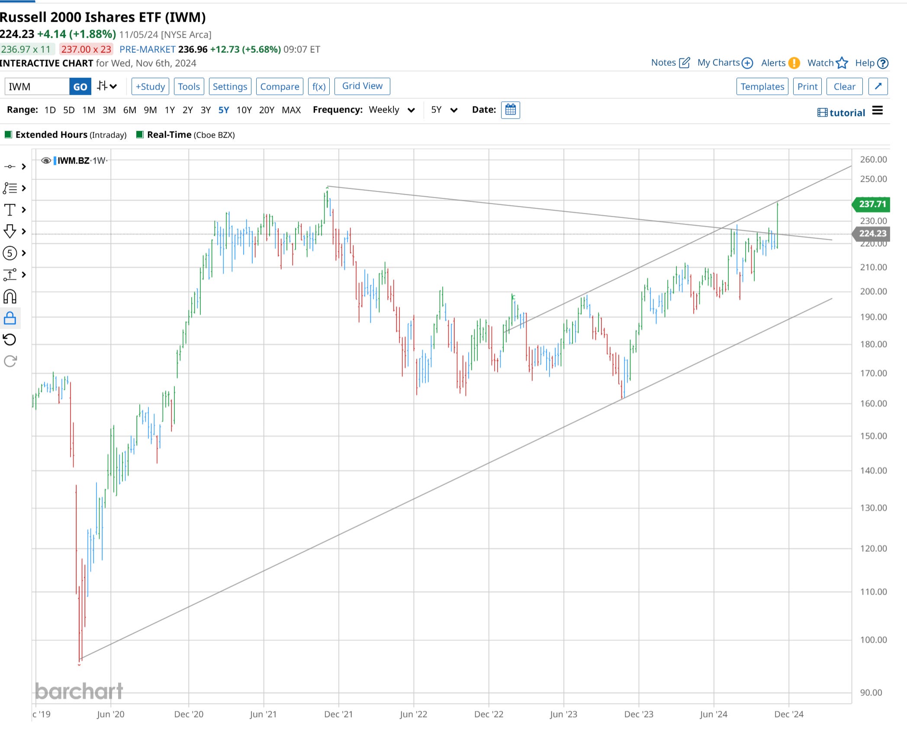
Task: Open the hamburger menu beside tutorial
Action: tap(877, 111)
